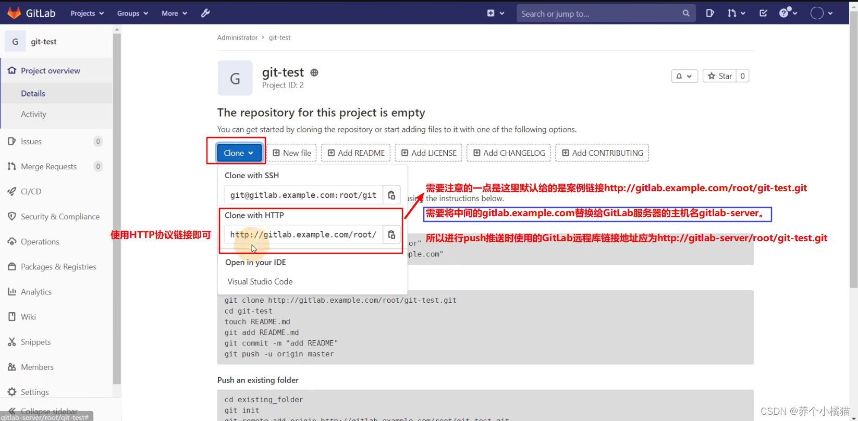Click the Administrator breadcrumb link

[237, 38]
